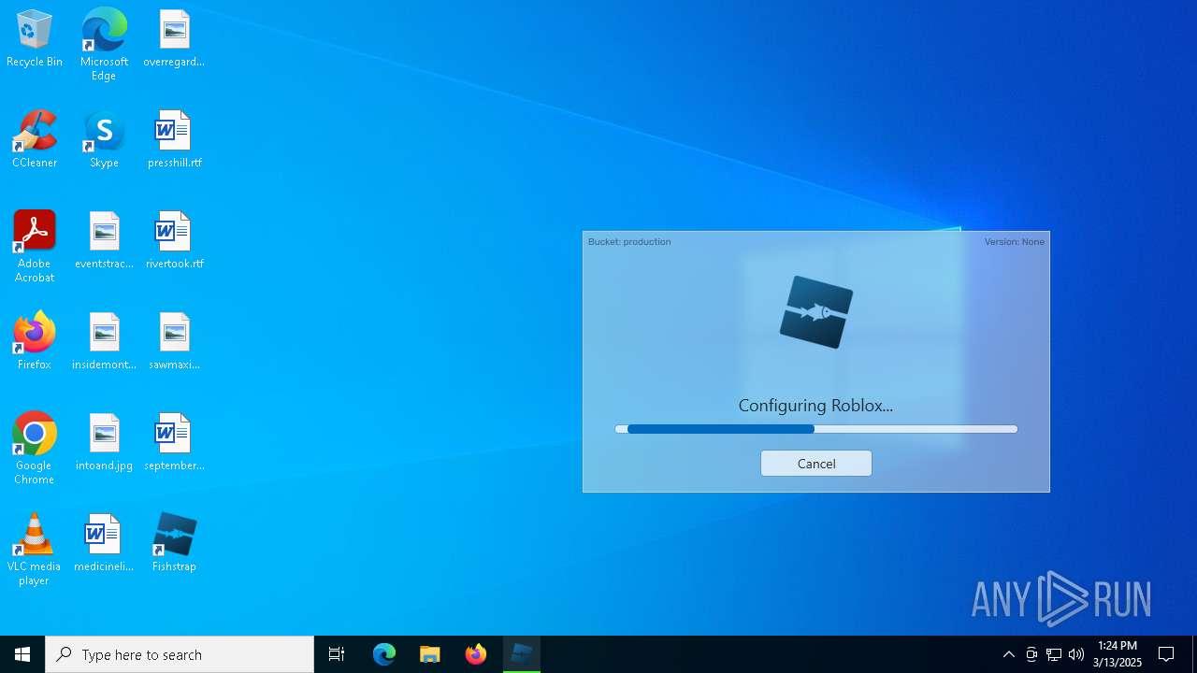Select the september document icon

(174, 443)
